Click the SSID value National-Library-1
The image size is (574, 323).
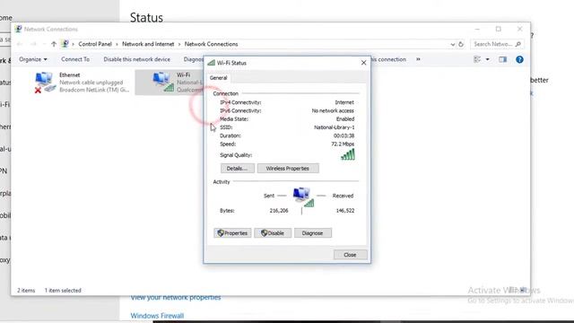click(334, 127)
